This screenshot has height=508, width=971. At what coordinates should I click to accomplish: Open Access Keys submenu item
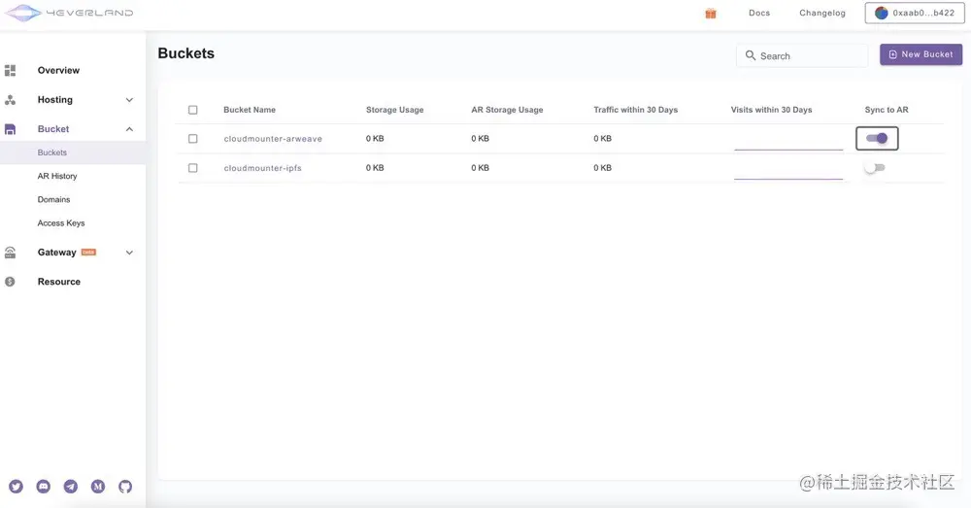[x=61, y=223]
